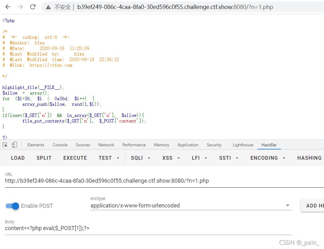Click the file_put_contents code line
The height and width of the screenshot is (249, 324).
click(x=84, y=121)
